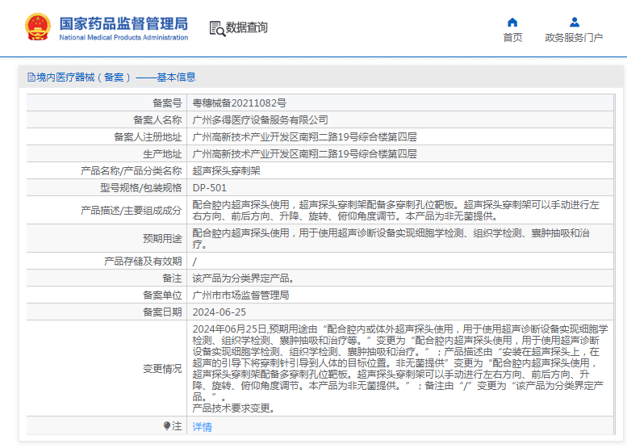Click the document icon beside 境内医疗器械
The image size is (627, 448).
point(31,77)
